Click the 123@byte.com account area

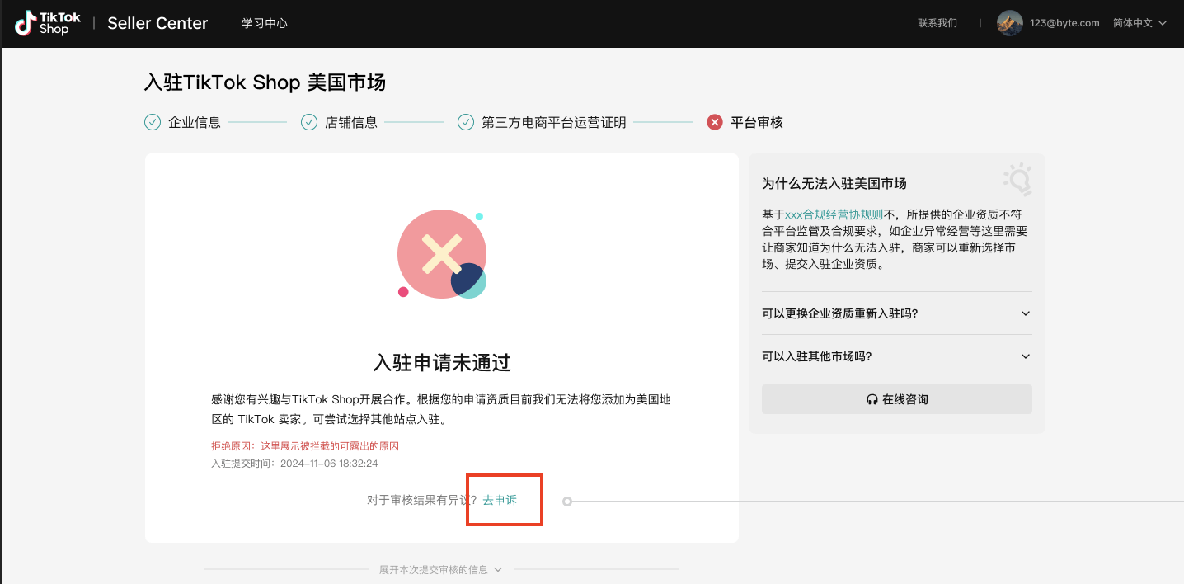pos(1063,22)
